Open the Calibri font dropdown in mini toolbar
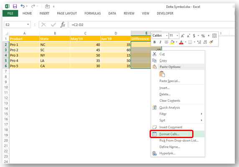The width and height of the screenshot is (239, 167). click(x=167, y=36)
